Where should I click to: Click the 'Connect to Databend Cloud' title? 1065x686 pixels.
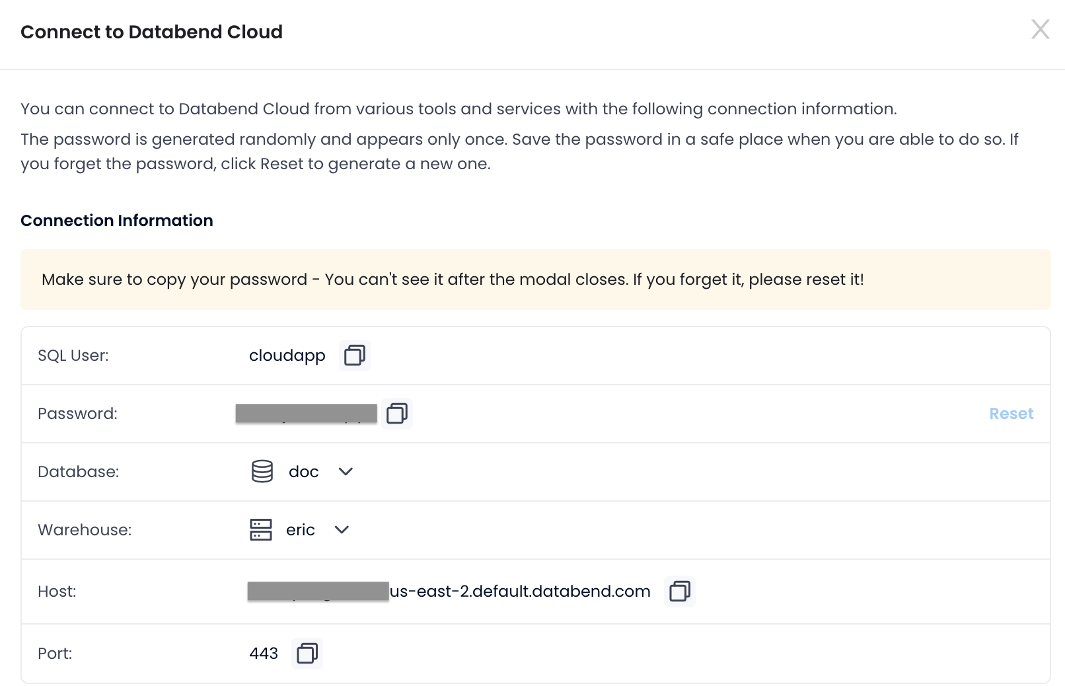click(x=152, y=32)
